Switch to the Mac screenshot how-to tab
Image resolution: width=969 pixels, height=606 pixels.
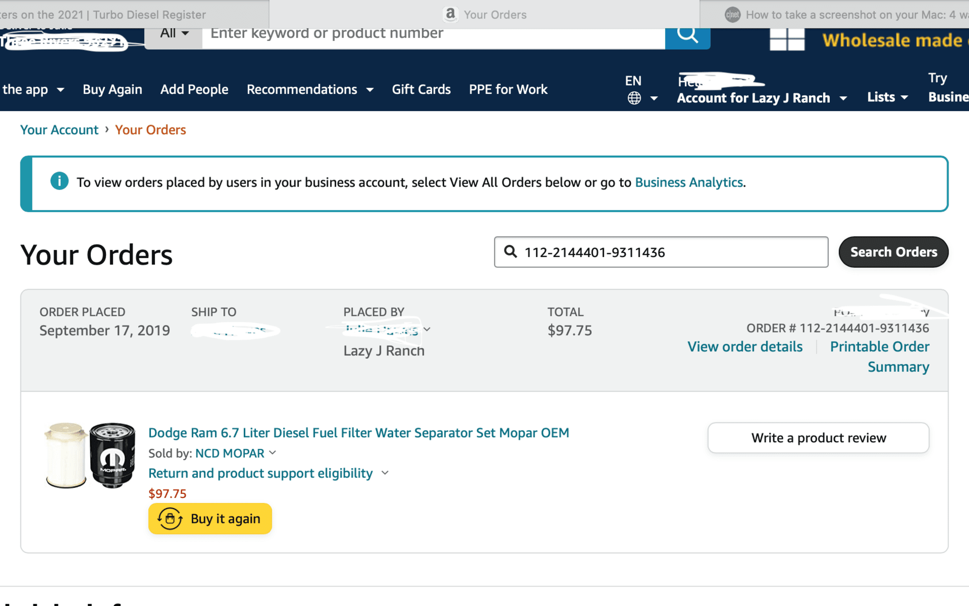click(834, 14)
